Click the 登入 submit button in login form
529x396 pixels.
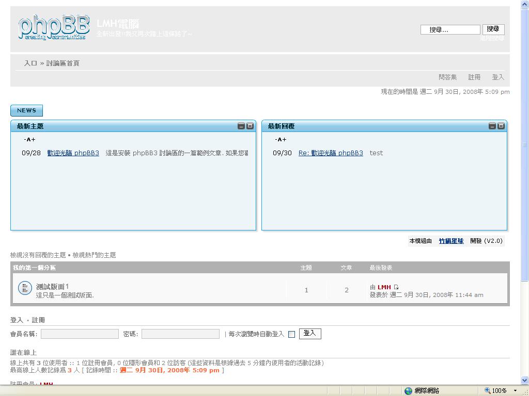(x=310, y=334)
